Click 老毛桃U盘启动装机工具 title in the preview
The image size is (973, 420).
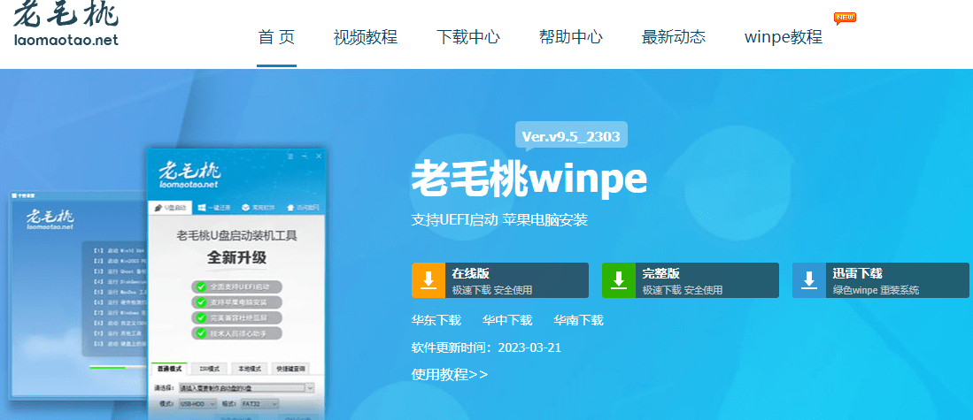pyautogui.click(x=236, y=236)
